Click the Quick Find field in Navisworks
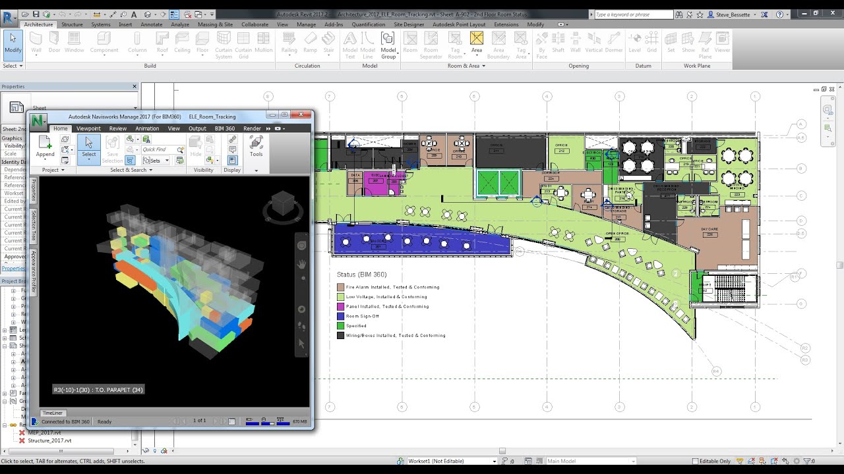844x474 pixels. pyautogui.click(x=163, y=149)
